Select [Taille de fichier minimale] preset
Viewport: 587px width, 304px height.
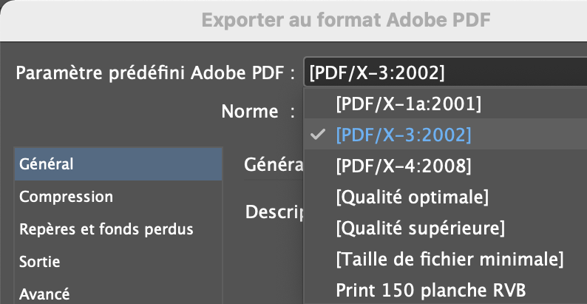pyautogui.click(x=449, y=259)
